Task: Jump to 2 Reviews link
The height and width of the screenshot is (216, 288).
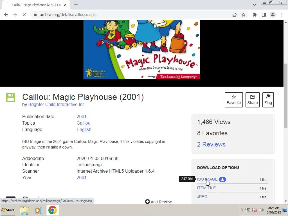Action: pos(211,144)
